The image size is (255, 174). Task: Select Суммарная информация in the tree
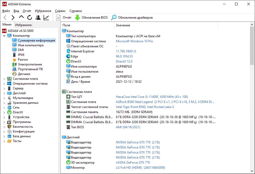(x=36, y=40)
